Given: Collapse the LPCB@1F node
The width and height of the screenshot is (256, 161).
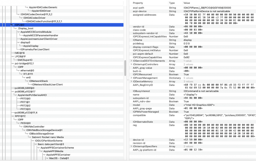Looking at the screenshot, I should pos(13,57).
